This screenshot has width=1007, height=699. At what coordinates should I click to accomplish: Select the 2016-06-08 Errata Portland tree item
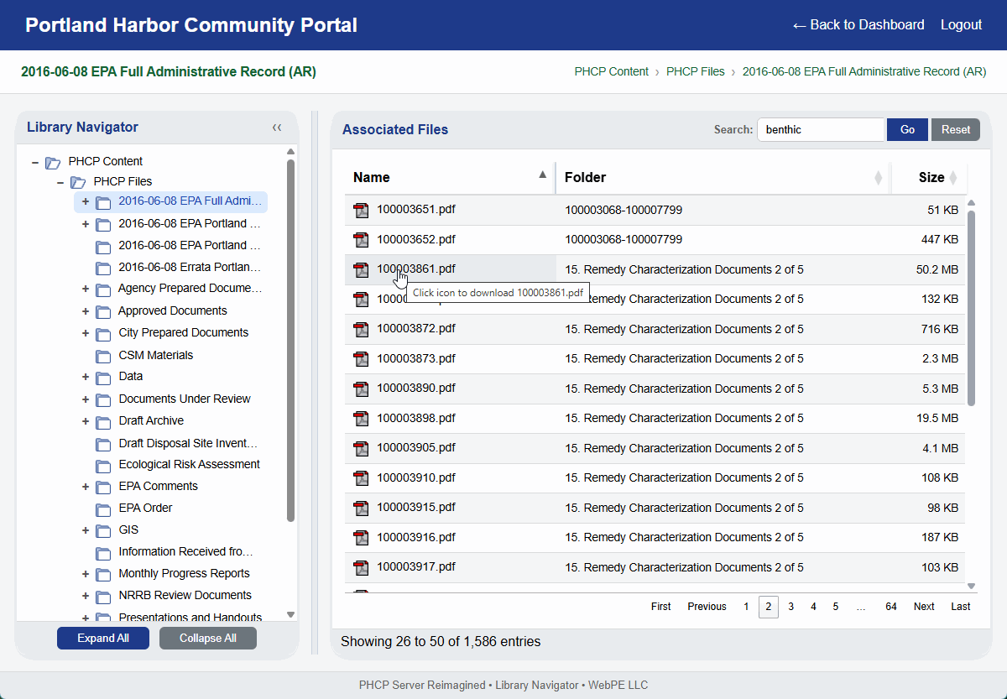(x=190, y=268)
